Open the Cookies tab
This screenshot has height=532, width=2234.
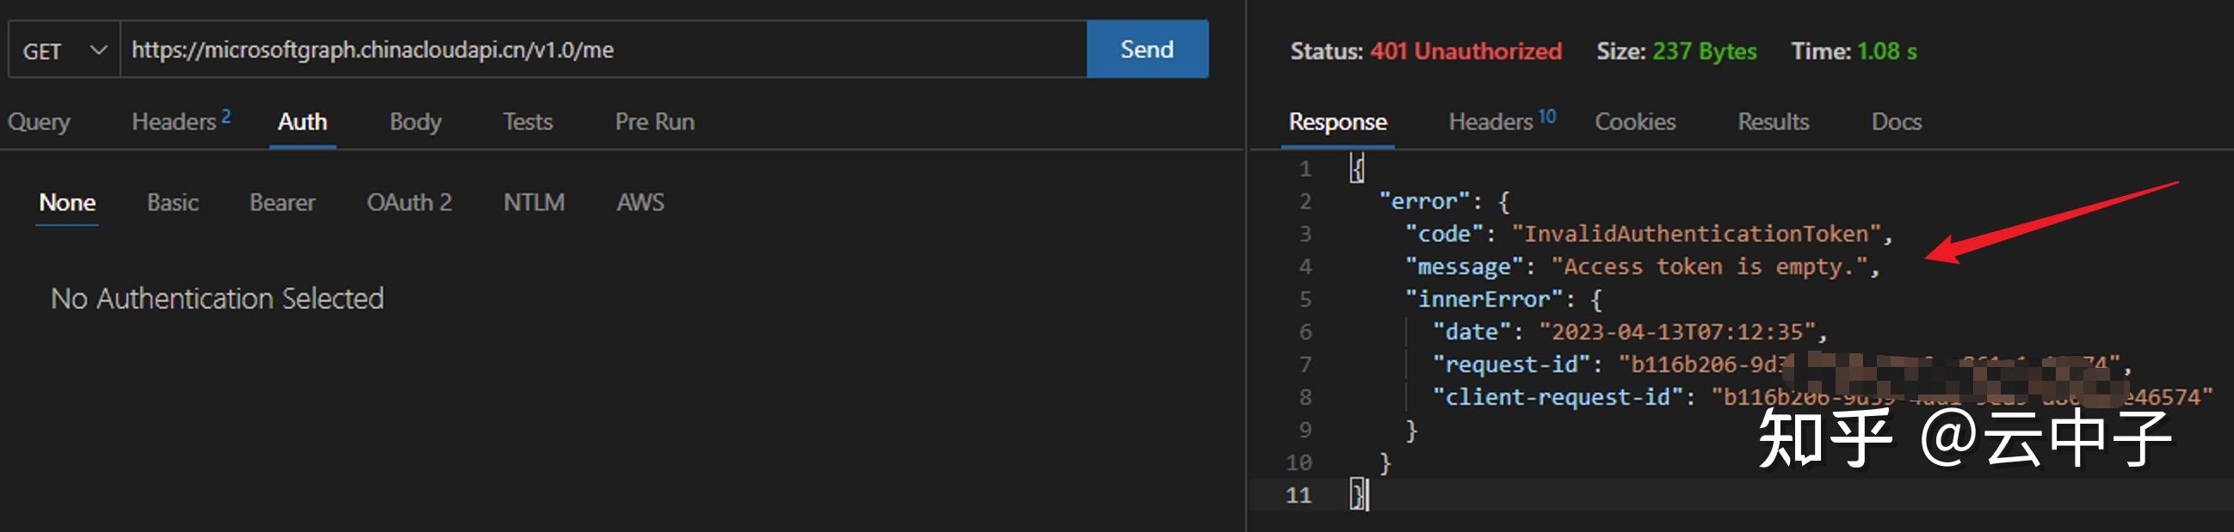tap(1635, 122)
